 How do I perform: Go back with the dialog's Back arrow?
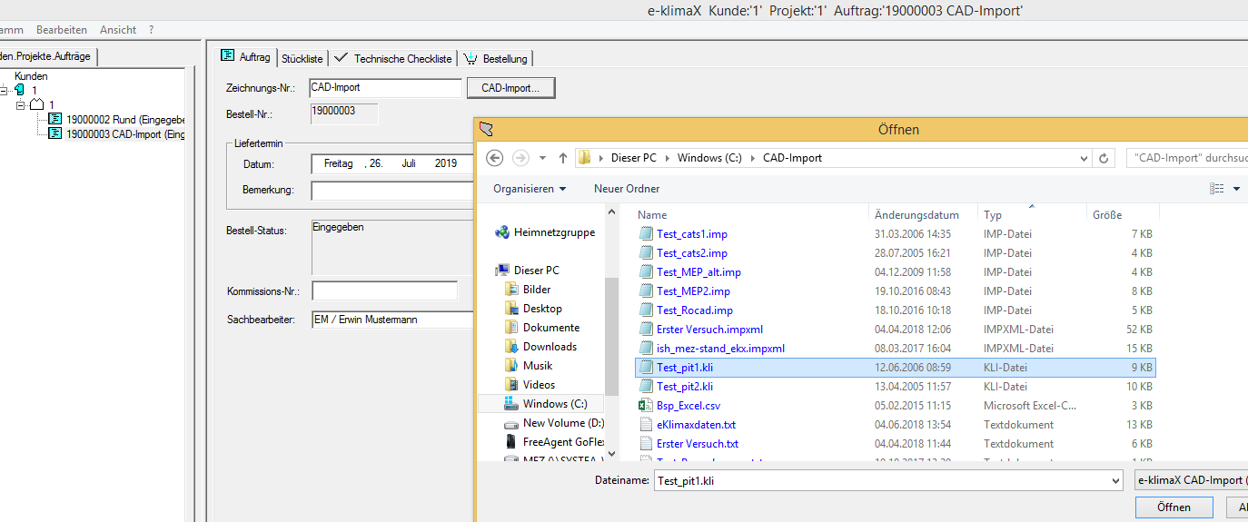(495, 158)
